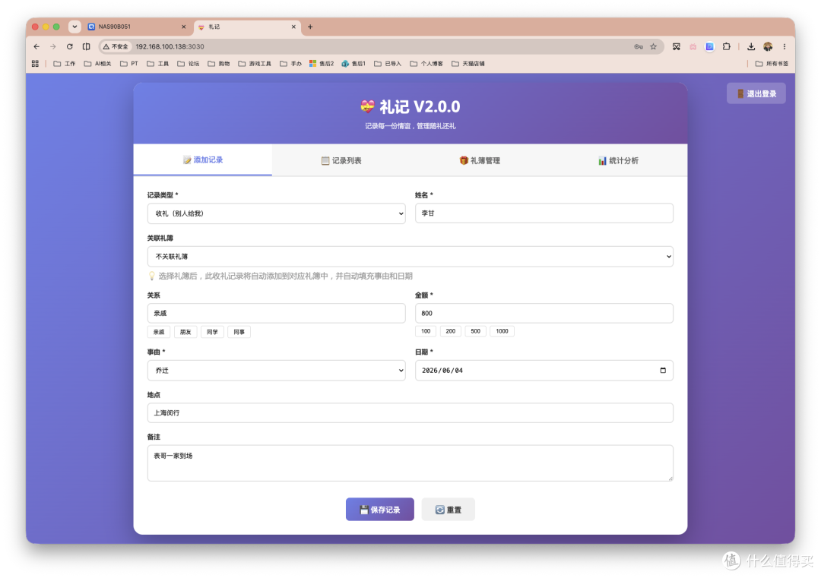821x578 pixels.
Task: Switch to the 添加记录 tab
Action: point(203,160)
